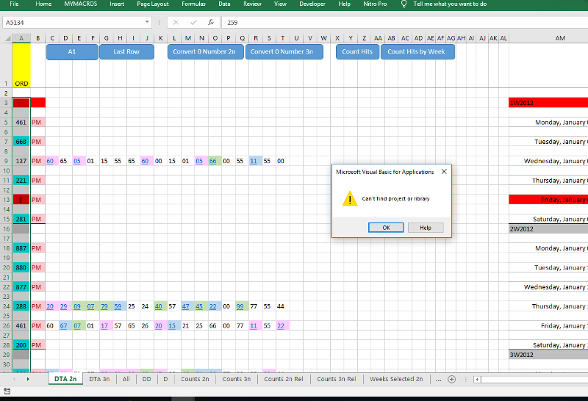Screen dimensions: 588x401
Task: Close the Microsoft Visual Basic dialog with X
Action: click(x=444, y=171)
